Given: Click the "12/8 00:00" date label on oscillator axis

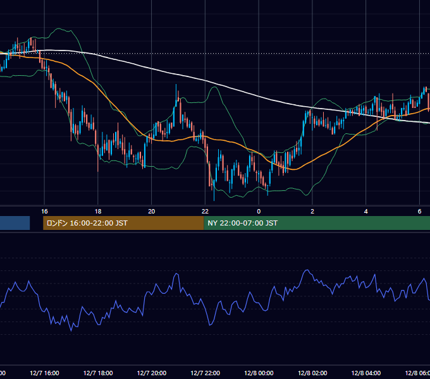Looking at the screenshot, I should (x=259, y=373).
